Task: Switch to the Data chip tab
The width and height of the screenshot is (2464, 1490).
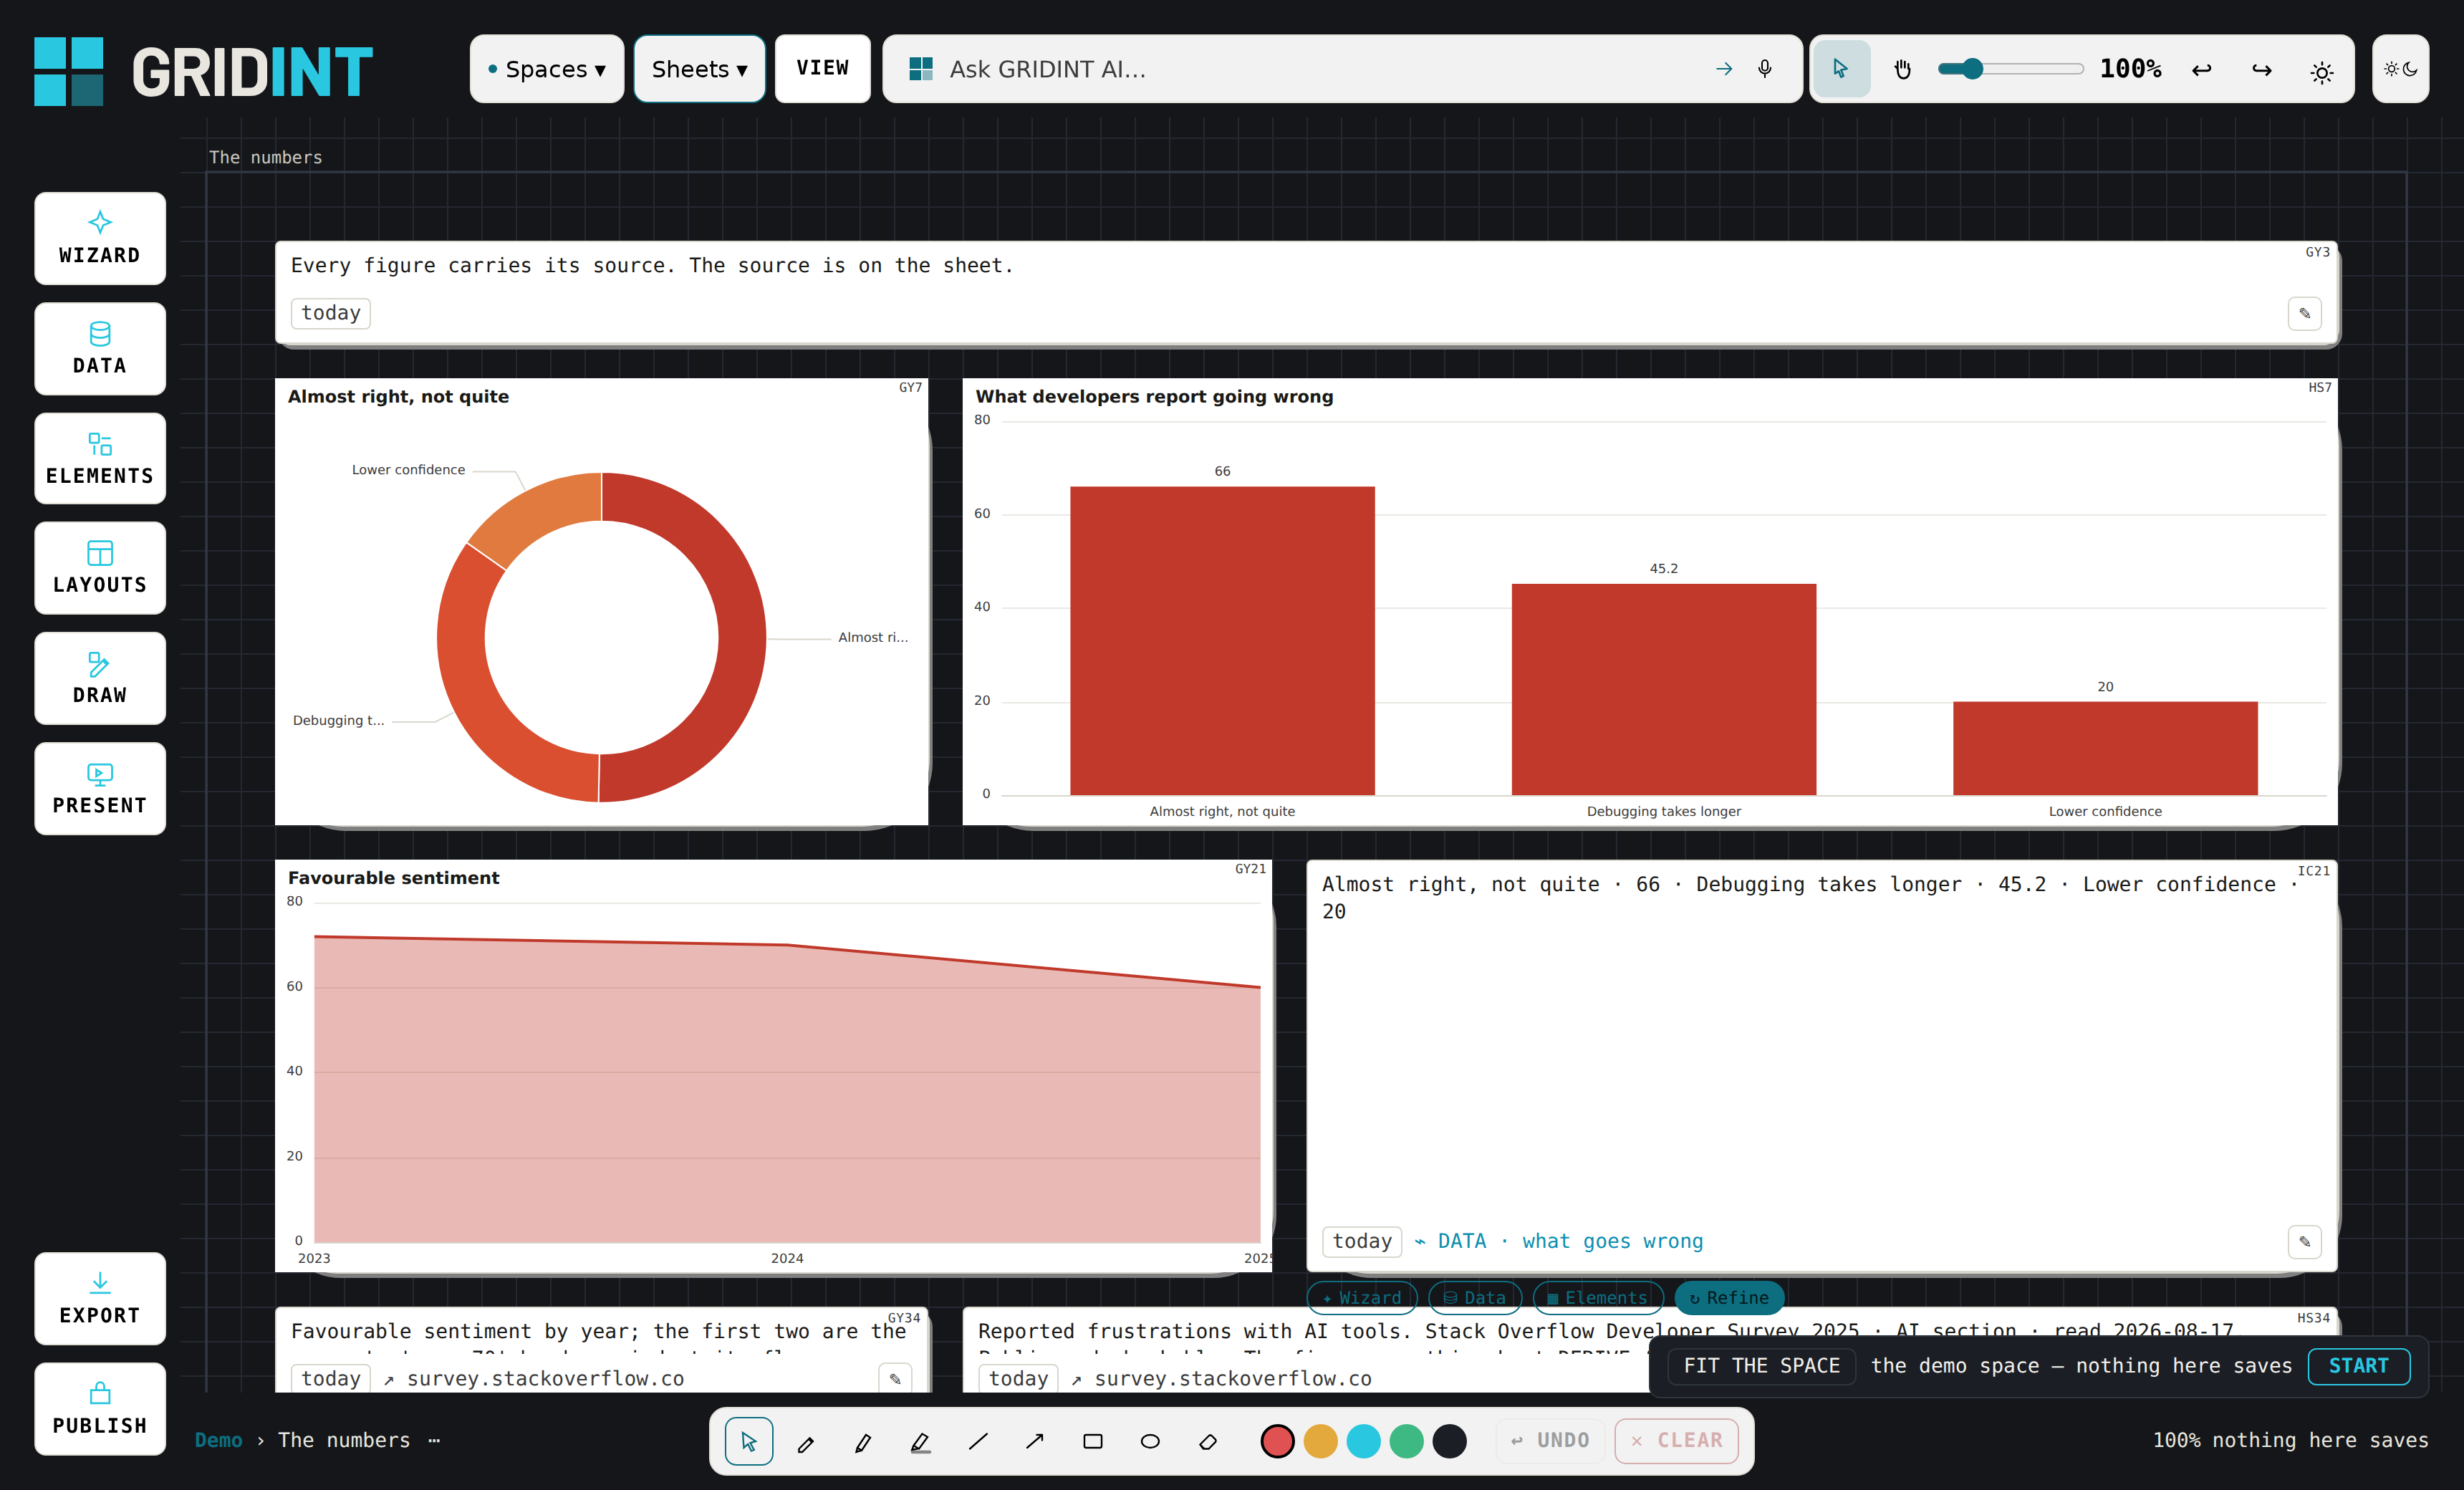Action: click(1475, 1297)
